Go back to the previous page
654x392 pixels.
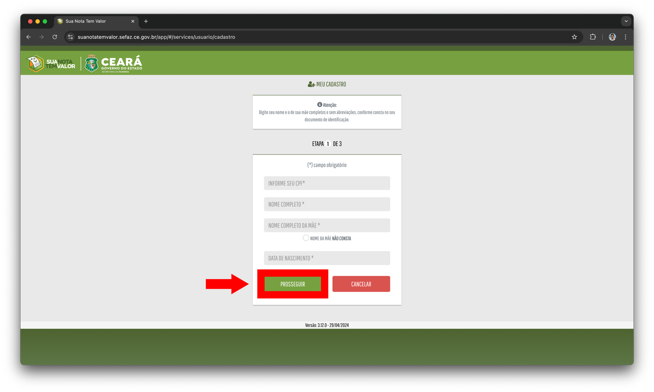click(29, 37)
